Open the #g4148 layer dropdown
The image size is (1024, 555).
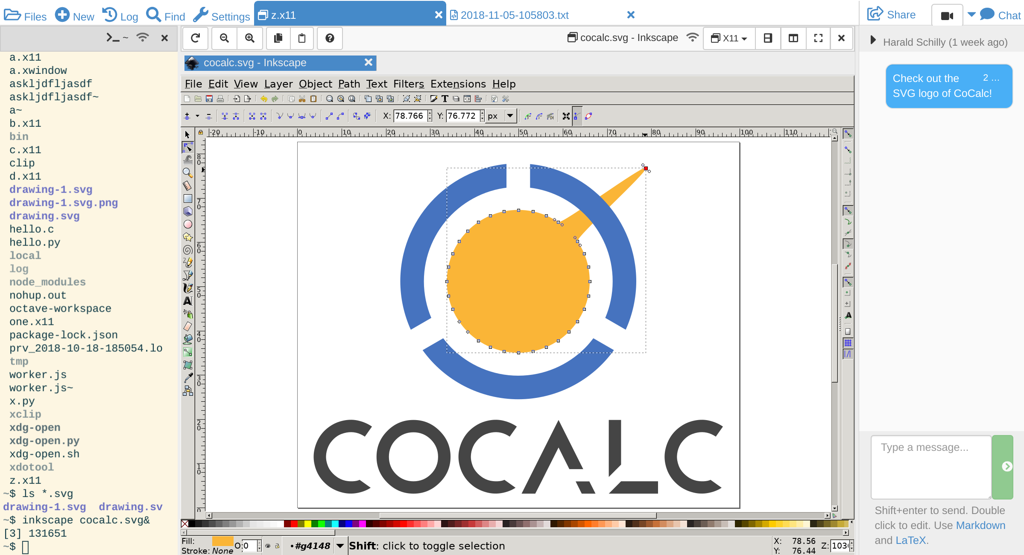[340, 546]
